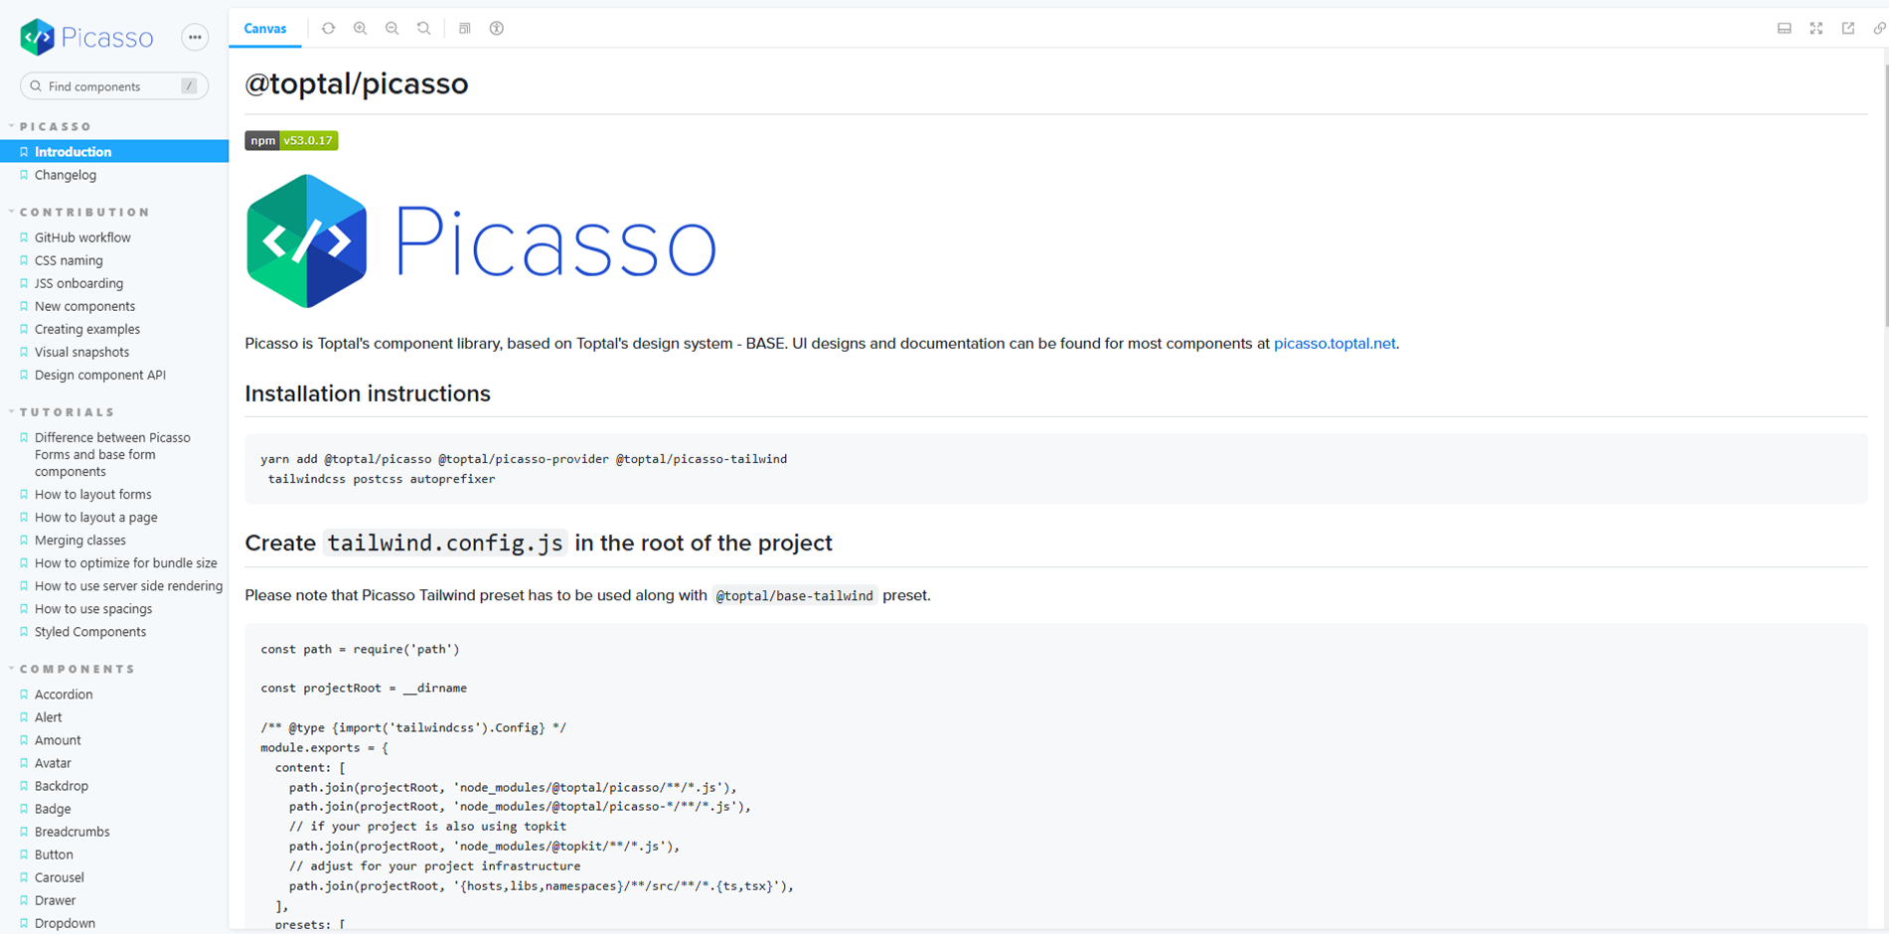Click the remount component sync icon
1889x934 pixels.
tap(328, 29)
